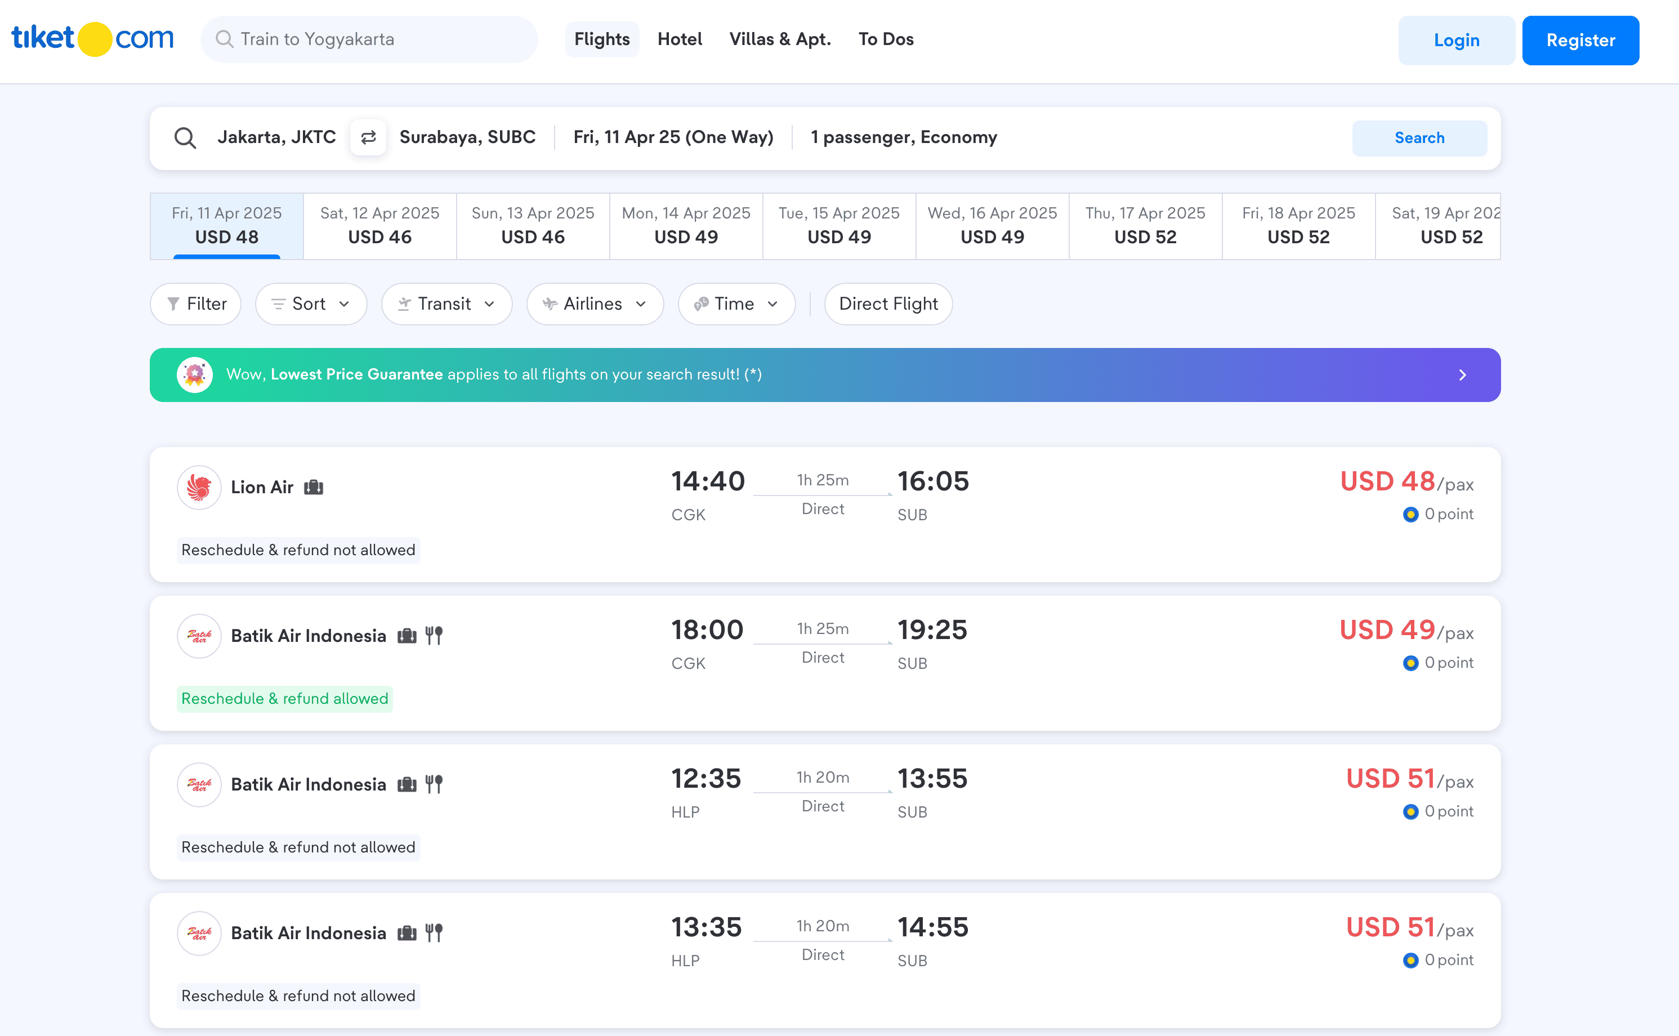This screenshot has width=1679, height=1036.
Task: Click the swap origin and destination arrows
Action: 368,138
